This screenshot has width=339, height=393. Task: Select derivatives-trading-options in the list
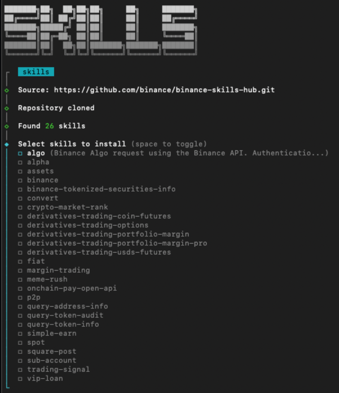point(88,225)
